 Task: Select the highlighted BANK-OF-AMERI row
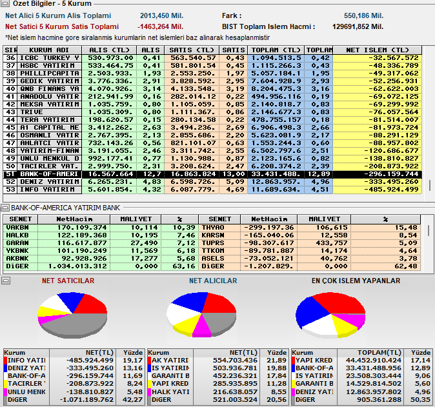pos(212,174)
